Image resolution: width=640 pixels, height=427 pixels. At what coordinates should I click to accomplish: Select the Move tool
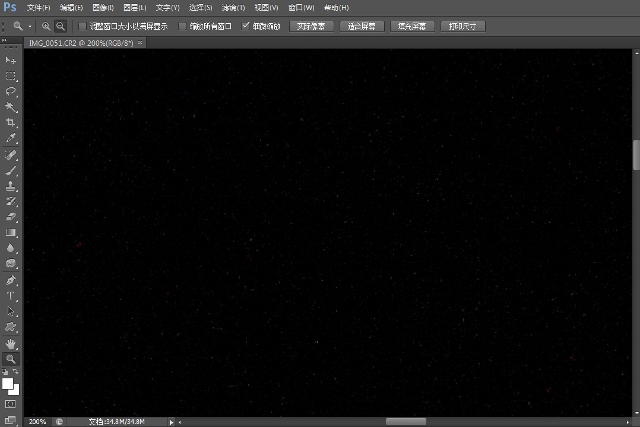pos(11,61)
